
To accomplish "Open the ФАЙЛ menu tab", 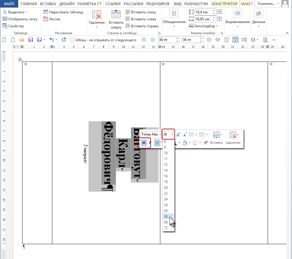I will point(9,4).
